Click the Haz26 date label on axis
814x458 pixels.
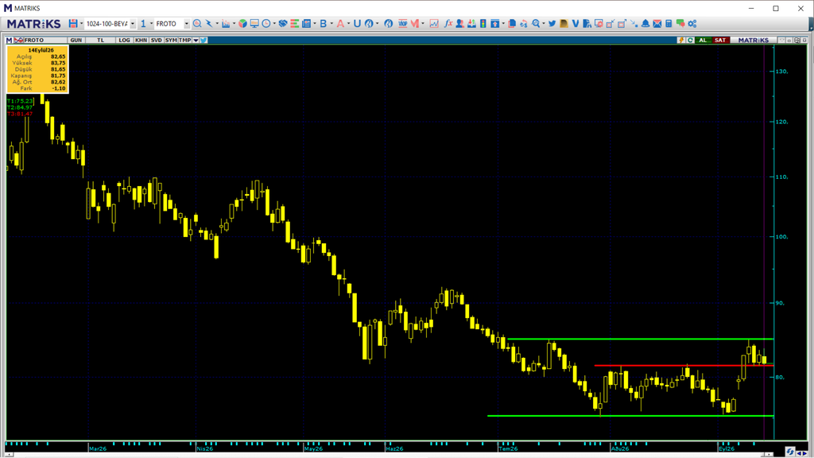click(394, 448)
